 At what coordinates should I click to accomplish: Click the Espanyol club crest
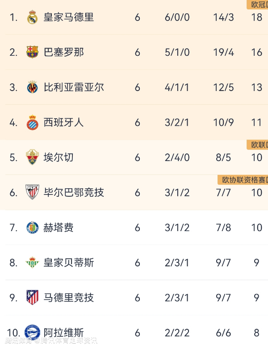pyautogui.click(x=32, y=122)
